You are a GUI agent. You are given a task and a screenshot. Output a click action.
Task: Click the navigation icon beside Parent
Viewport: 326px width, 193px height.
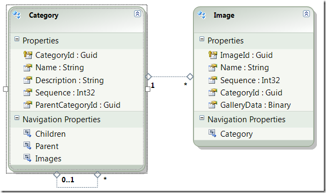coord(27,146)
